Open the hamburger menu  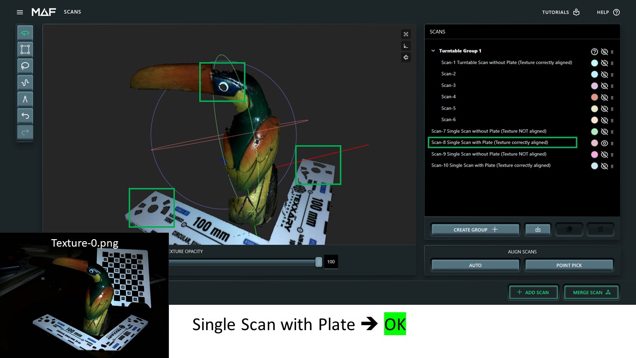[x=20, y=12]
